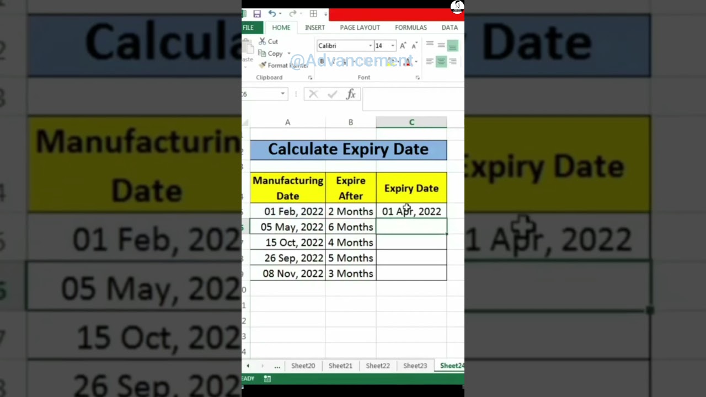Switch to the PAGE LAYOUT ribbon tab

pyautogui.click(x=360, y=28)
